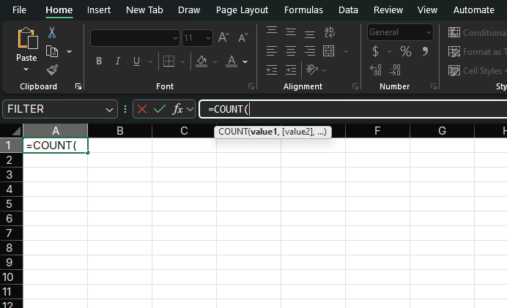Open the View tab

pos(427,10)
